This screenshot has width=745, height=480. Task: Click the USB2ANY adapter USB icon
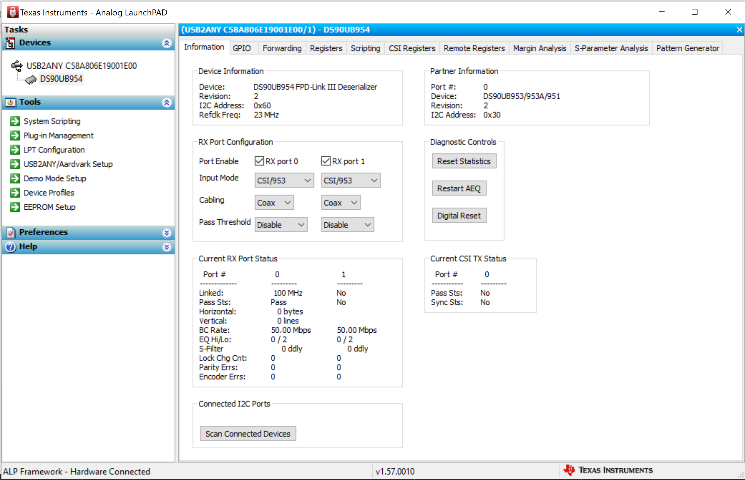pyautogui.click(x=17, y=66)
